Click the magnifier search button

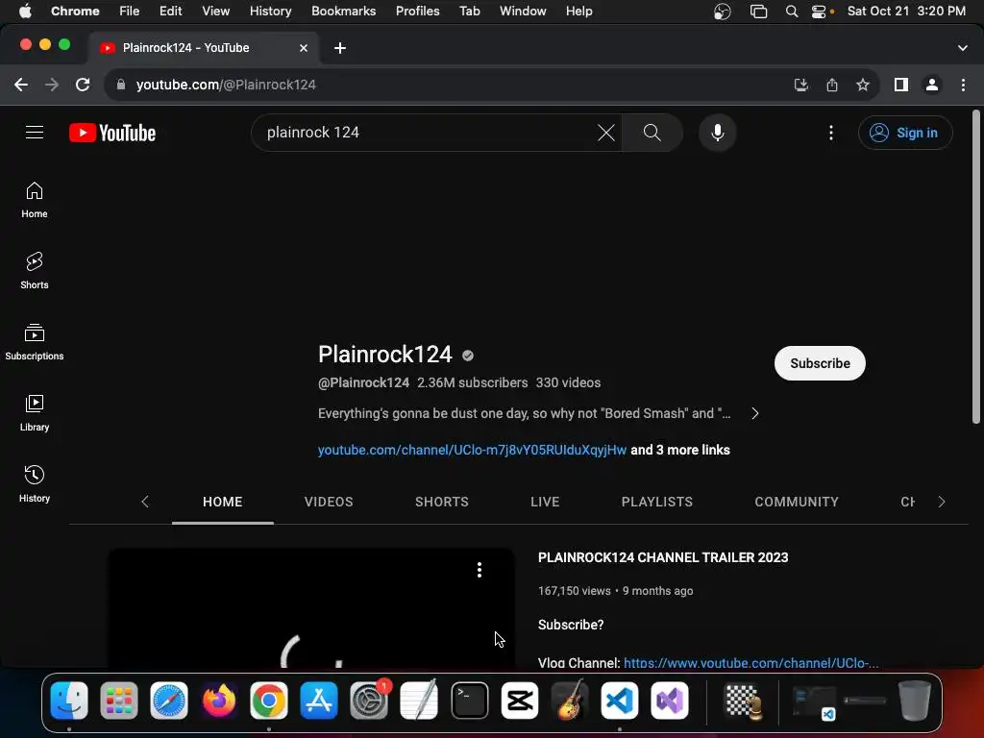(652, 133)
